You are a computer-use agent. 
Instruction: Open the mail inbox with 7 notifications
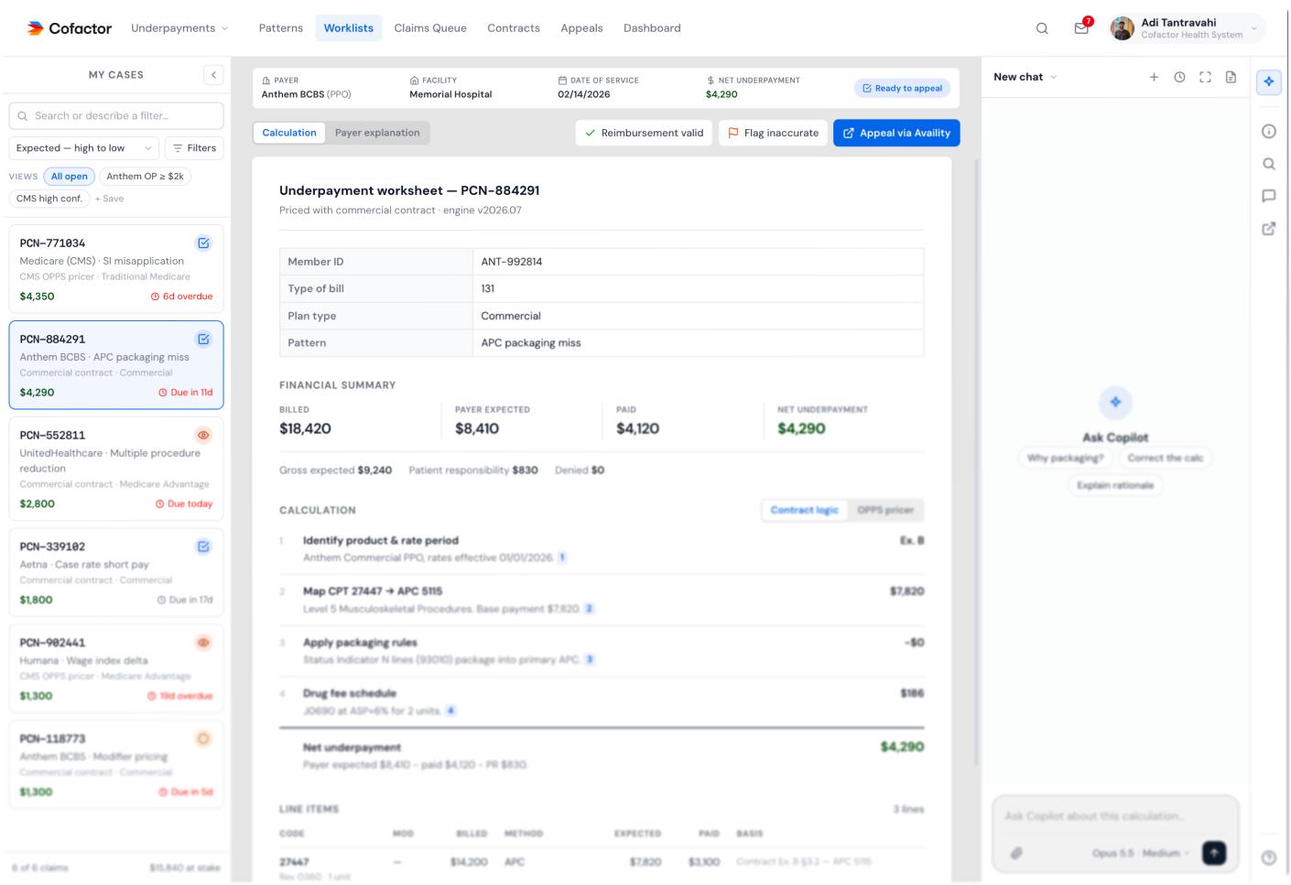[1082, 27]
